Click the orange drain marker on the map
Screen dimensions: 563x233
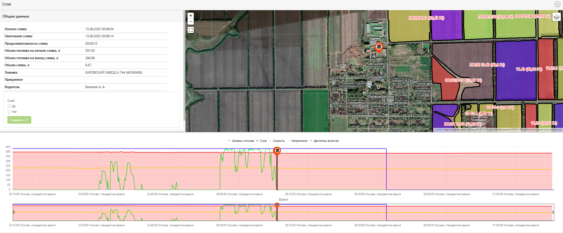379,47
